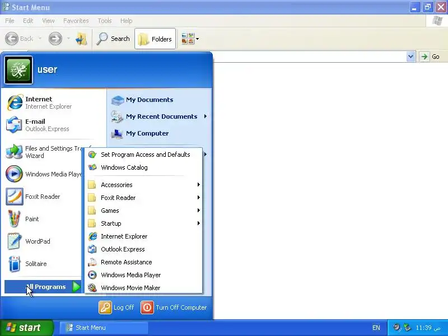Open the Views dropdown in toolbar
Screen dimensions: 448x336
coord(190,39)
